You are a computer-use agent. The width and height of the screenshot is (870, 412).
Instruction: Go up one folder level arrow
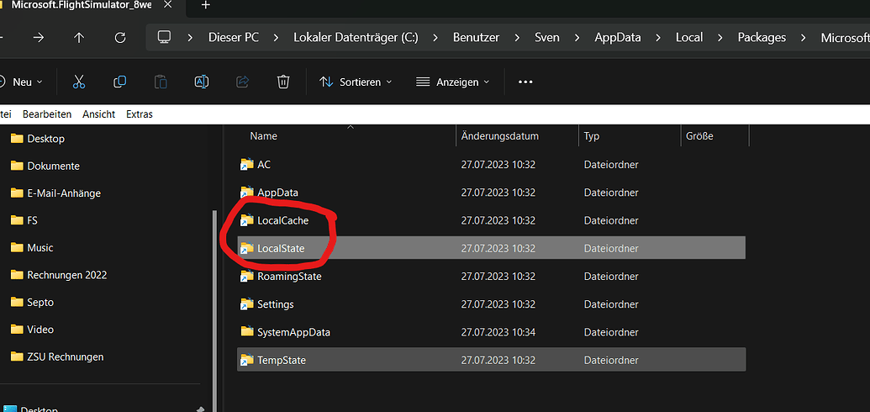tap(79, 38)
